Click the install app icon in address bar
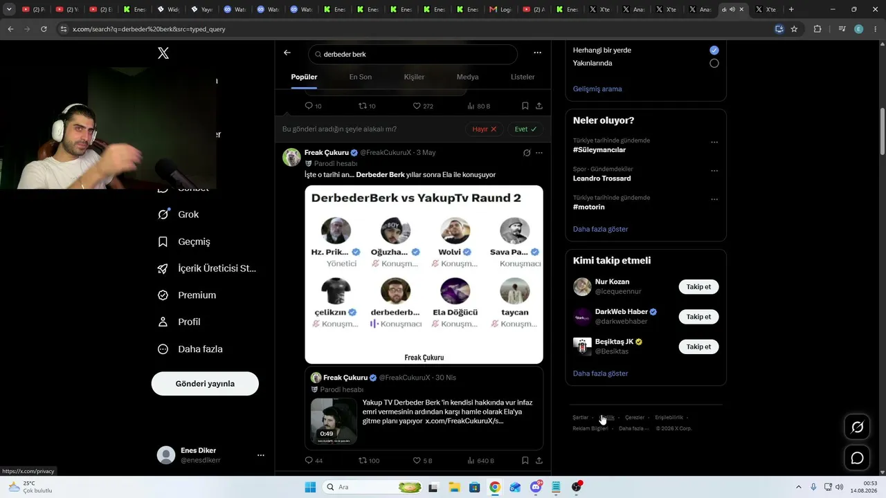Viewport: 886px width, 498px height. pyautogui.click(x=779, y=29)
